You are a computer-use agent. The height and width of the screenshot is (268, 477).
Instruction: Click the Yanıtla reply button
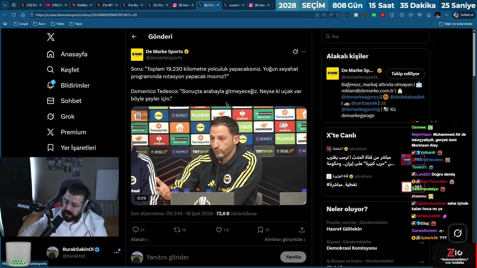tap(293, 257)
